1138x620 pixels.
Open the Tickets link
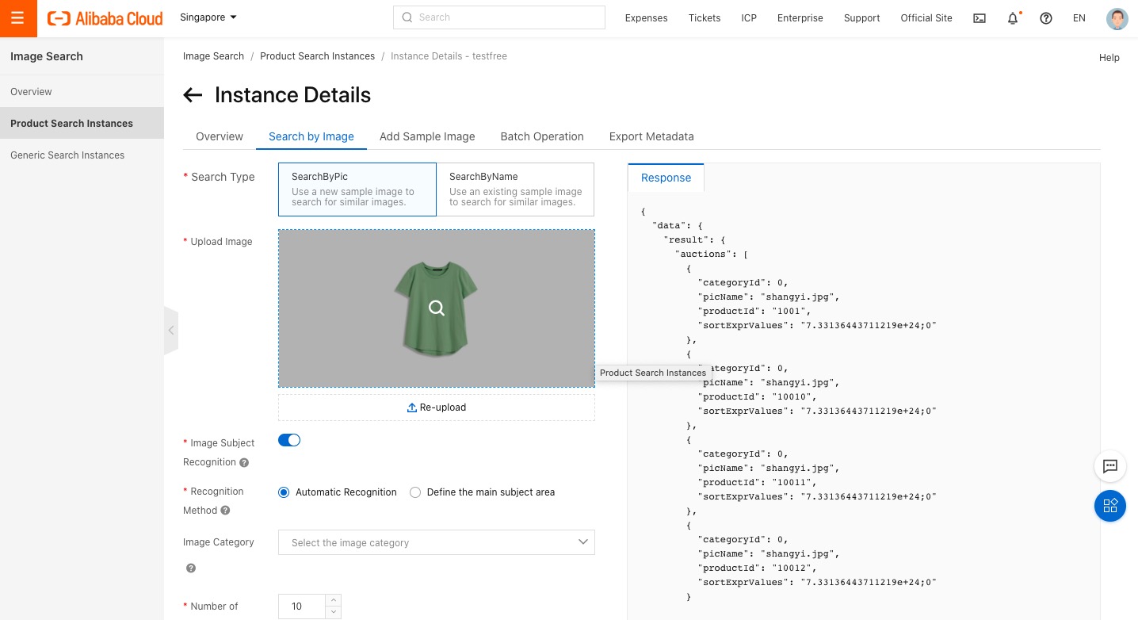[x=705, y=18]
